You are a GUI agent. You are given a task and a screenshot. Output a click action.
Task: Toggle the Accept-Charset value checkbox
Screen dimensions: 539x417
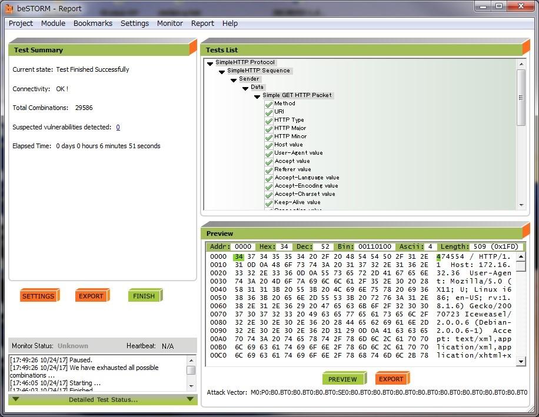tap(269, 195)
